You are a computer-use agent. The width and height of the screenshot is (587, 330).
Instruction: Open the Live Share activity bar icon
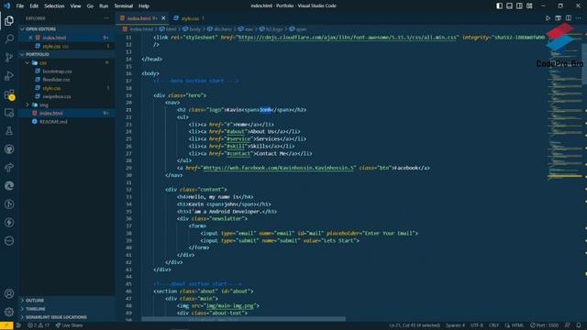pos(9,168)
